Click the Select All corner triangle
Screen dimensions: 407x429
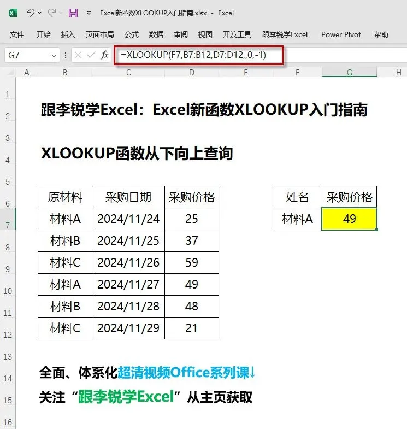pos(10,72)
